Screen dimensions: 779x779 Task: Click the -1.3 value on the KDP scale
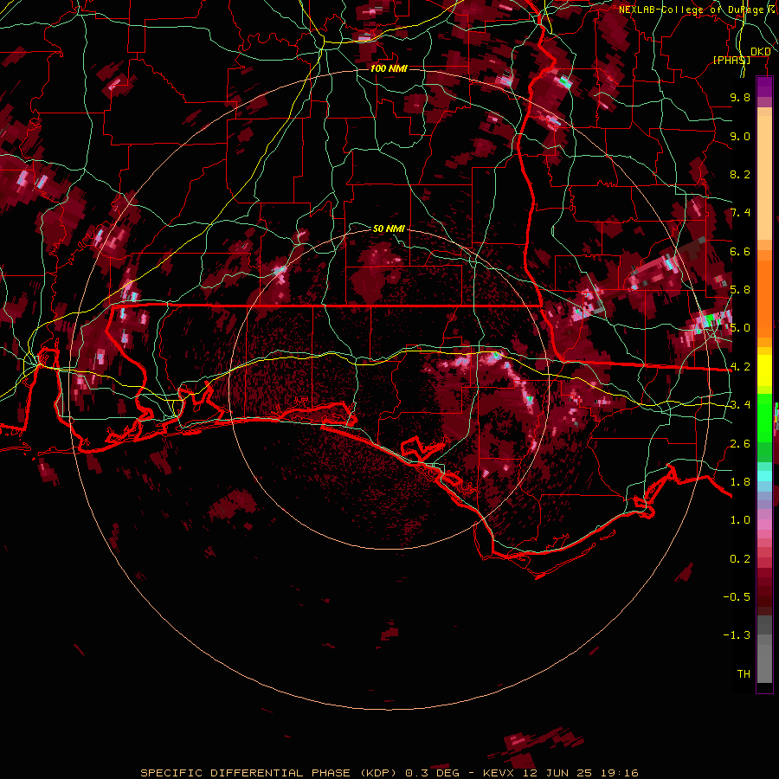pyautogui.click(x=737, y=635)
